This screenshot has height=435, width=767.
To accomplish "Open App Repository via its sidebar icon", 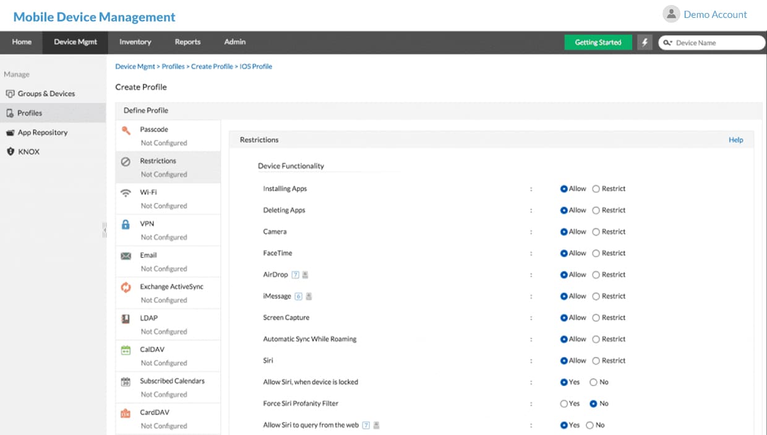I will click(x=10, y=132).
